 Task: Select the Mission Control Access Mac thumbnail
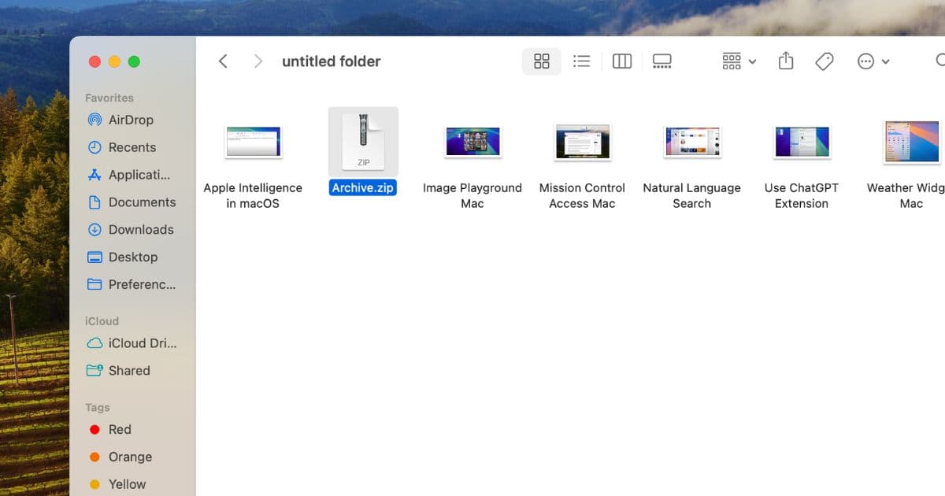pos(582,143)
